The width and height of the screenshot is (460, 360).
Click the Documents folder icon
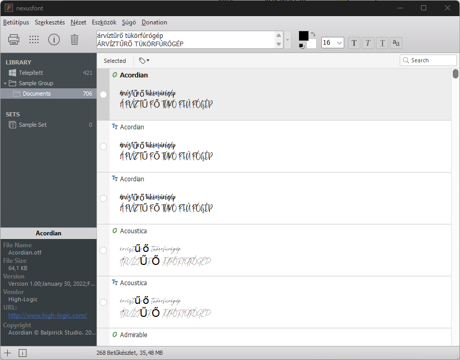[17, 94]
